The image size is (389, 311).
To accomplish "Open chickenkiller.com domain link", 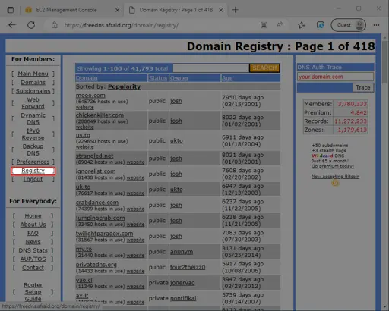I will (100, 115).
